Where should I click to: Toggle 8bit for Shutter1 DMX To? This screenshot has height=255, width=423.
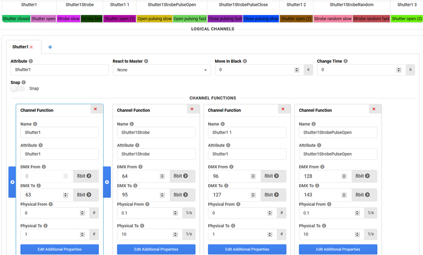coord(86,195)
